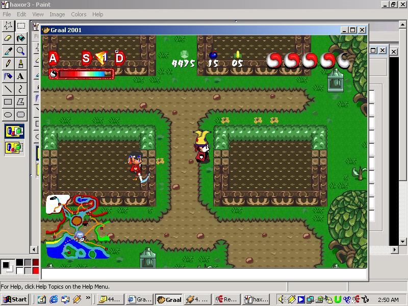Open the File menu in Paint
The image size is (408, 306).
coord(7,14)
